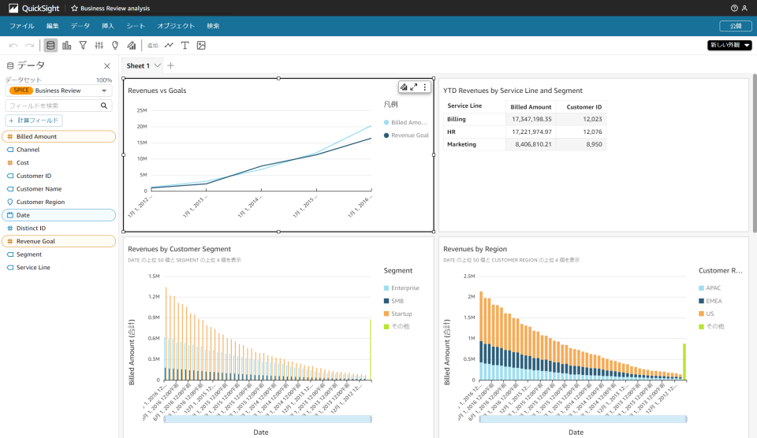Open the ファイル menu
This screenshot has width=757, height=438.
pyautogui.click(x=21, y=26)
